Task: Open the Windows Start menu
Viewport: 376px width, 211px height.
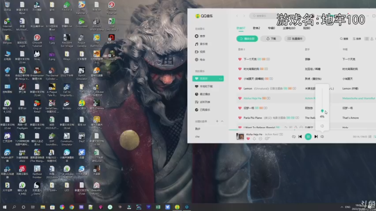Action: (5, 207)
